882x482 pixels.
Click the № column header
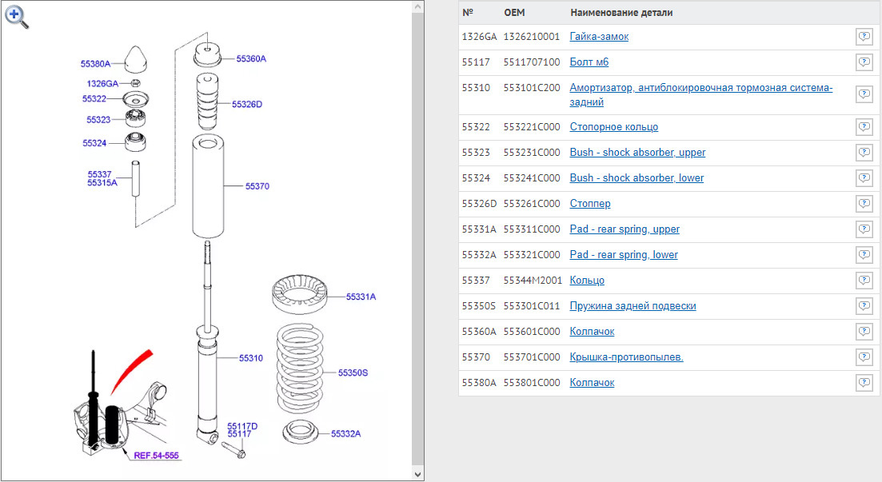(468, 12)
